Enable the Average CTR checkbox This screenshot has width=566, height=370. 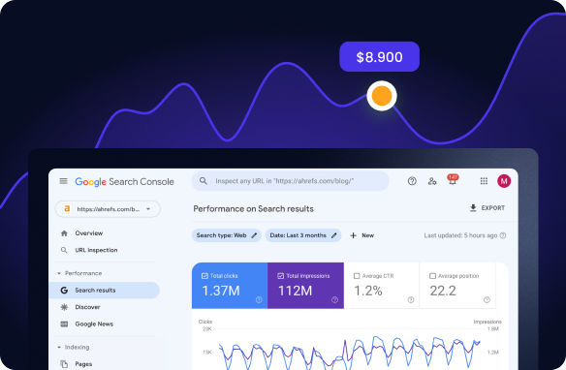pos(357,276)
